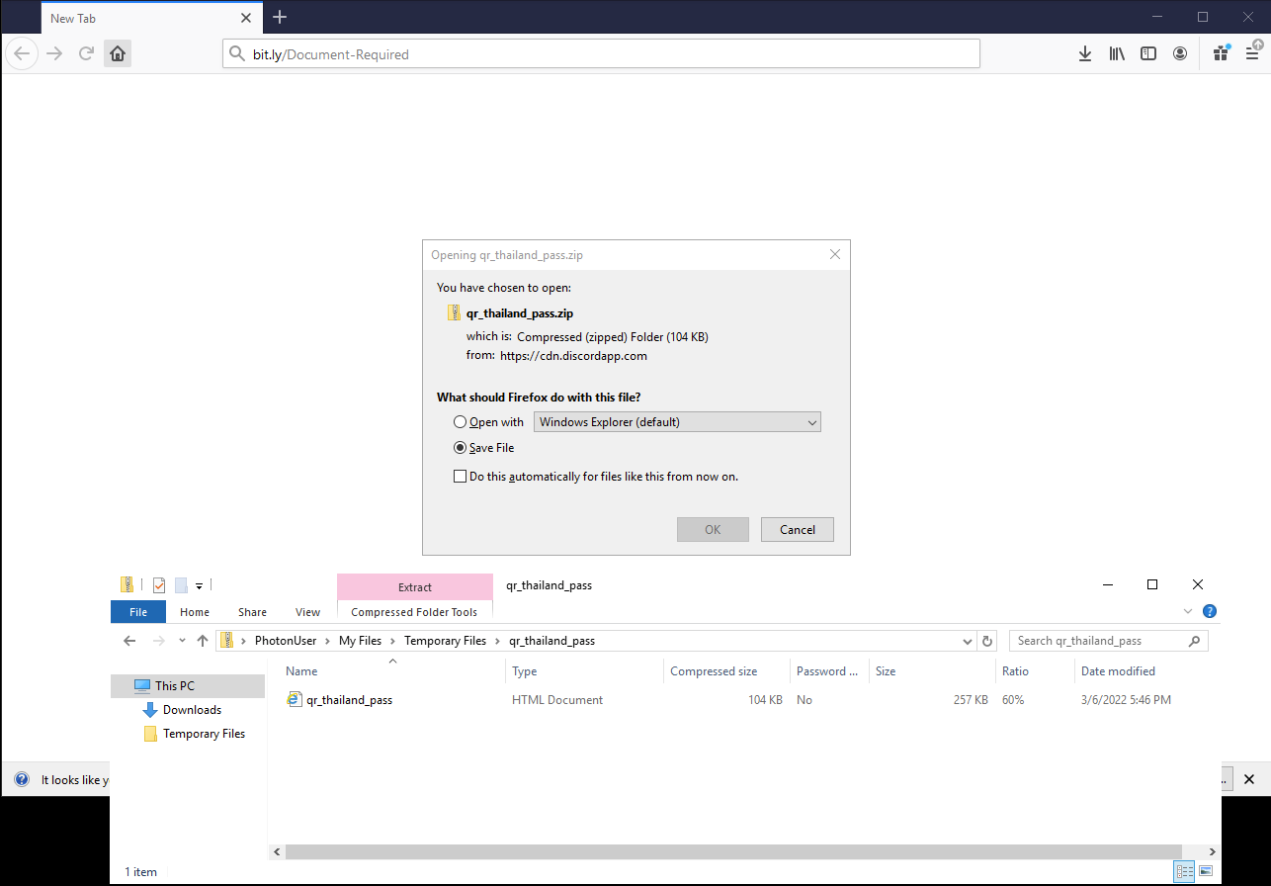
Task: Refresh the Explorer folder view
Action: (987, 641)
